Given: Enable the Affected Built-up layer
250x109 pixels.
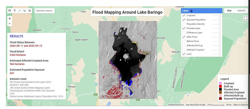Looking at the screenshot, I should [x=184, y=45].
